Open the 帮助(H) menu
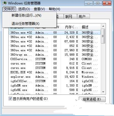Screen dimensions: 114x116 [x=54, y=9]
